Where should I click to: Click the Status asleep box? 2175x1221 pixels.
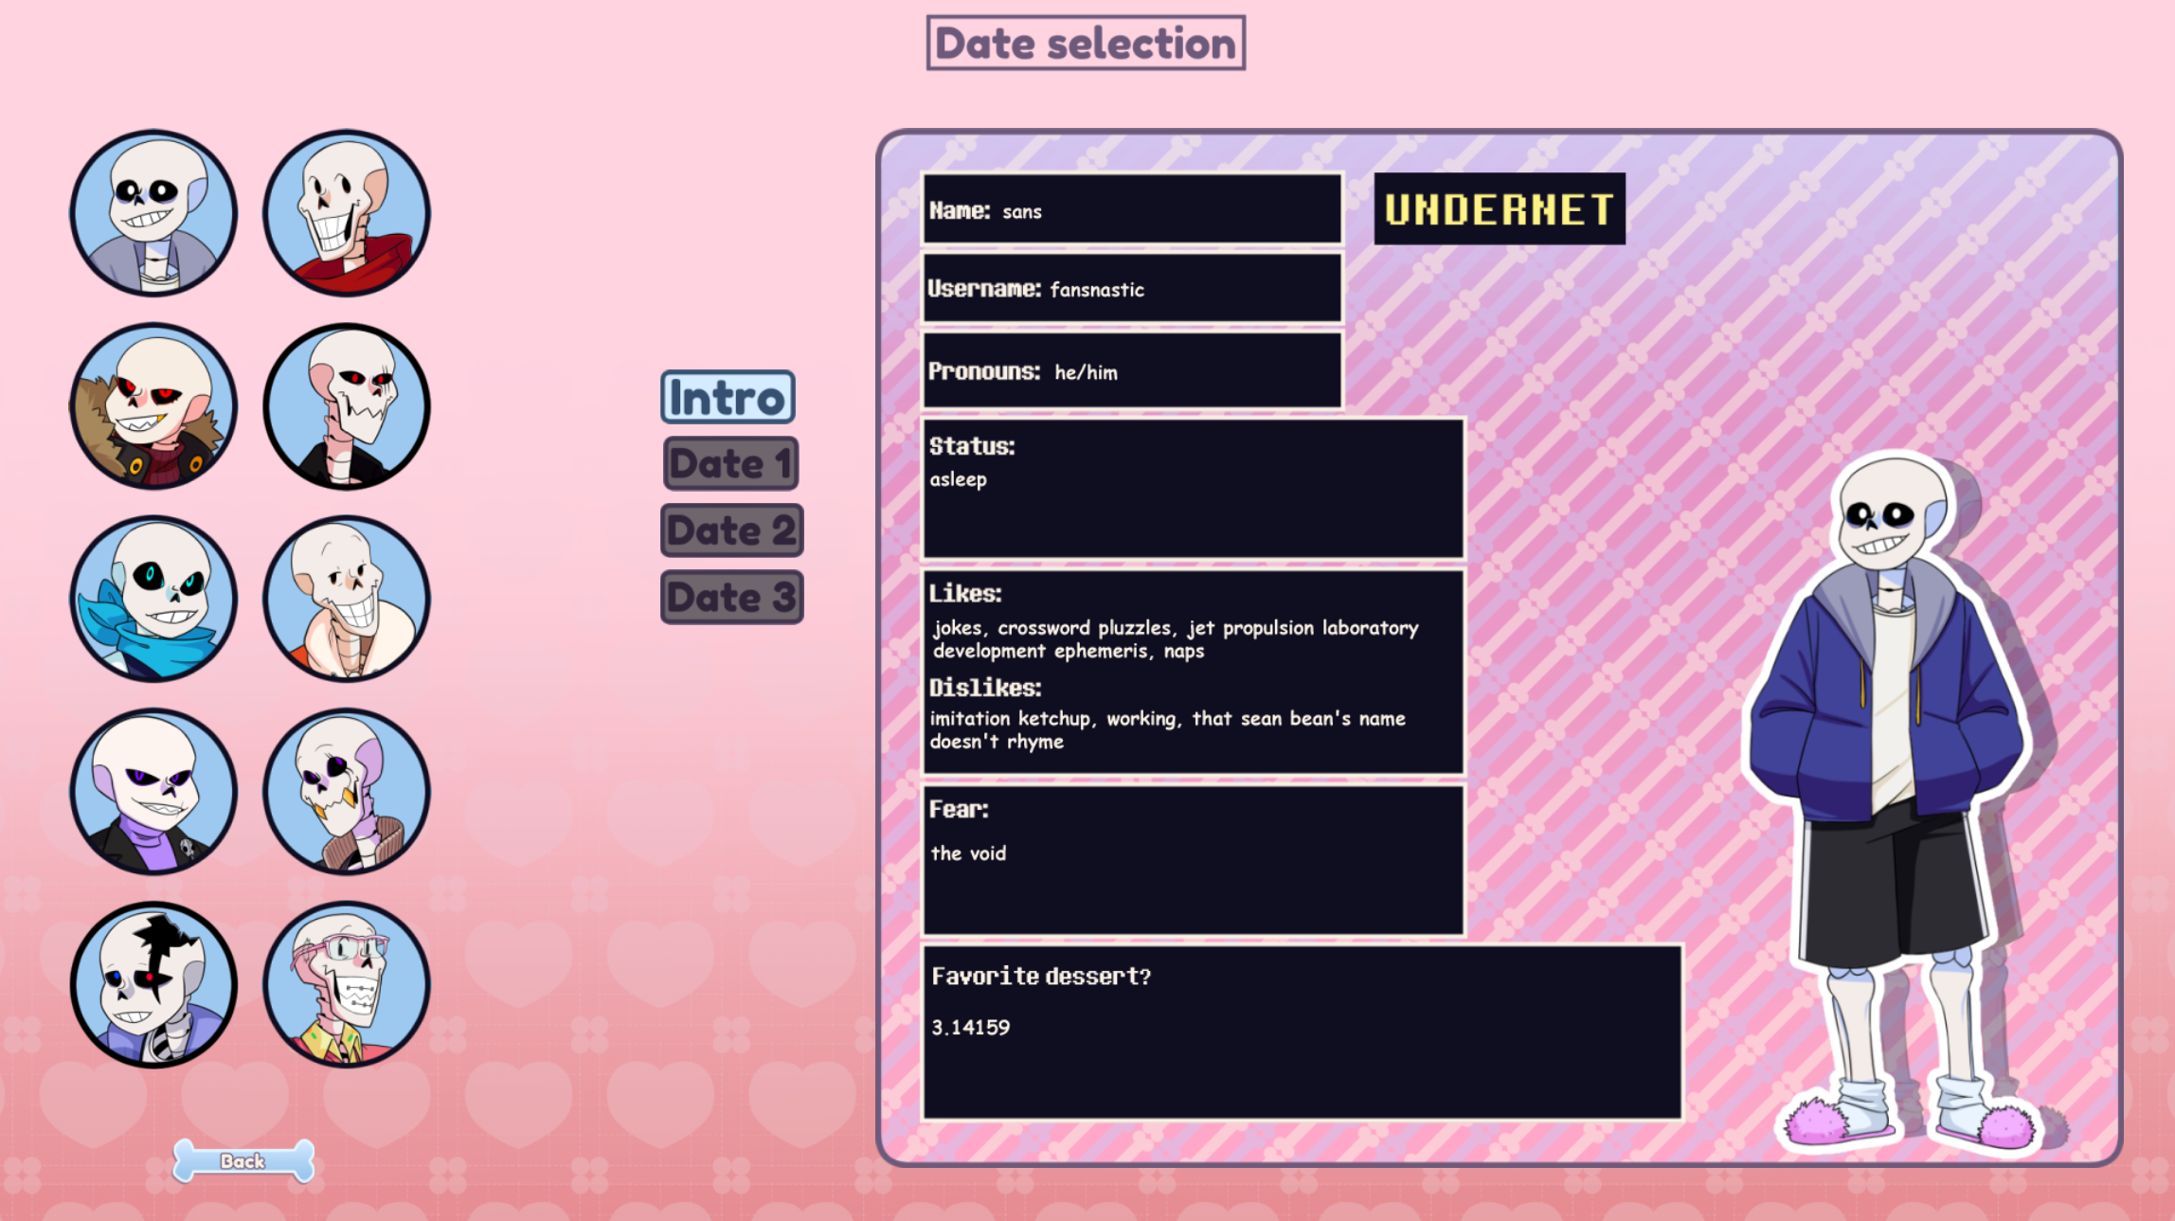1194,489
